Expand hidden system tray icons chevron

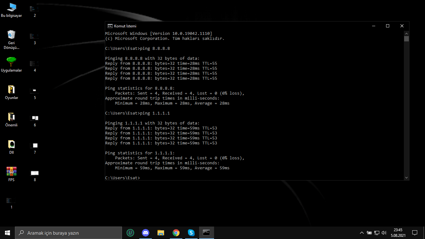click(x=362, y=233)
